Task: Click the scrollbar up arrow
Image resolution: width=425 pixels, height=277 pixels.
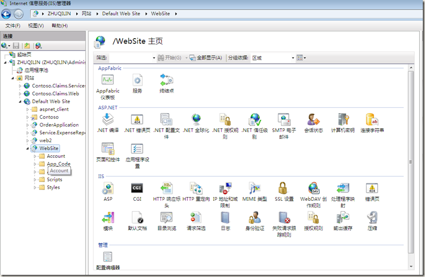Action: tap(411, 68)
